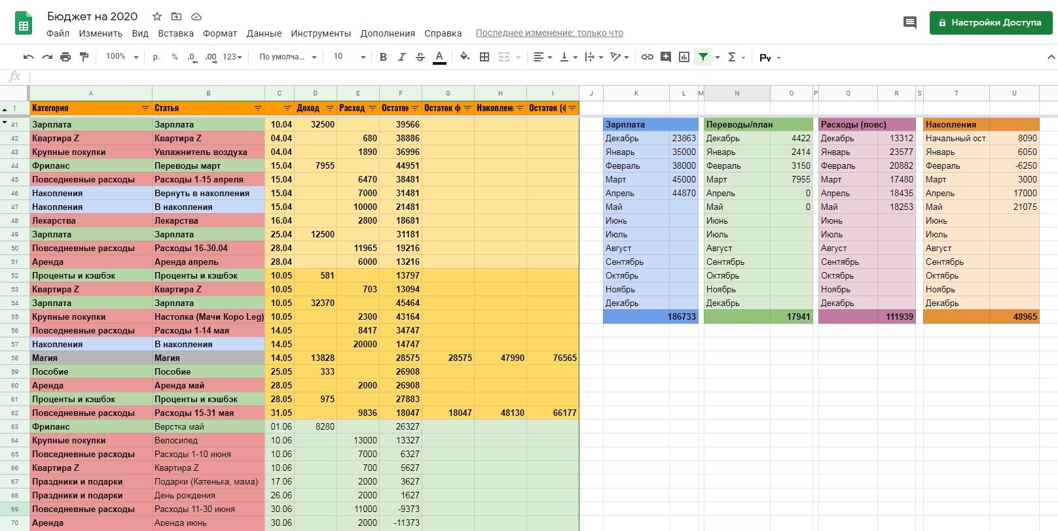Viewport: 1058px width, 531px height.
Task: Open the filter views dropdown arrow
Action: 718,58
